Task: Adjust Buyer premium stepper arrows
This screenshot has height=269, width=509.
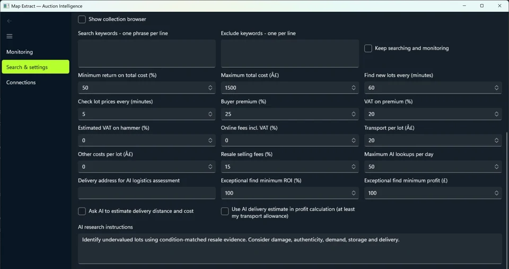Action: point(354,114)
